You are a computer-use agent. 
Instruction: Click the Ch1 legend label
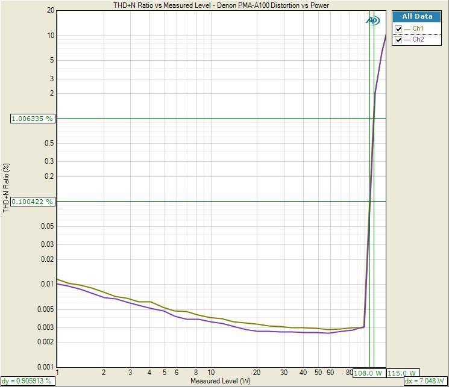tap(418, 29)
